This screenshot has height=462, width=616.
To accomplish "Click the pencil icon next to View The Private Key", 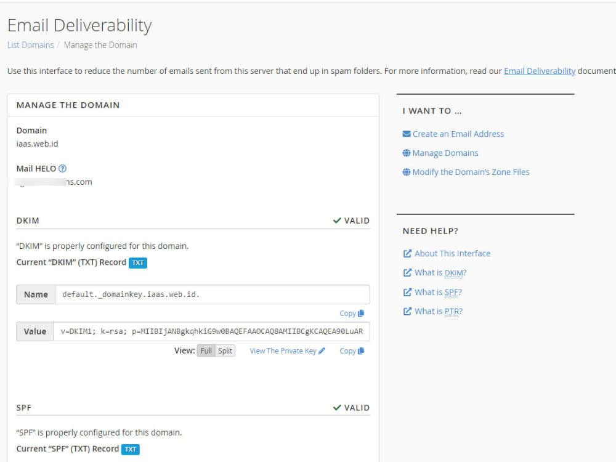I will pos(322,351).
